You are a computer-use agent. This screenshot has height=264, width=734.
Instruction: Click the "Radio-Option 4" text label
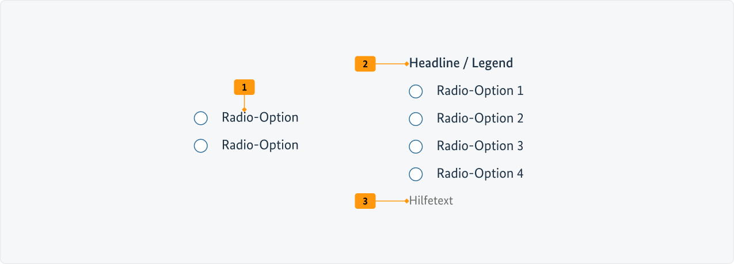point(480,174)
